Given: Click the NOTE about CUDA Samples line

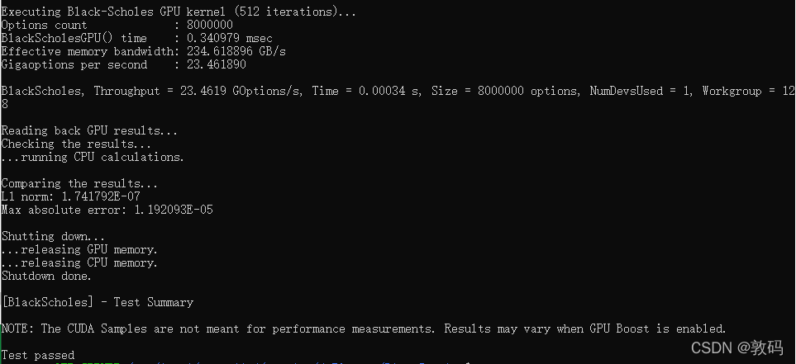Looking at the screenshot, I should point(363,329).
